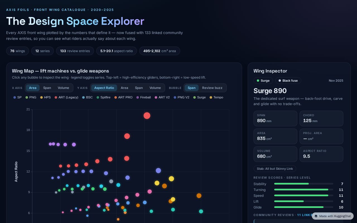The height and width of the screenshot is (223, 357).
Task: Click the Surge series chip in Wing Inspector
Action: point(263,81)
